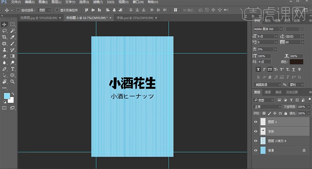Open the 图像(I) menu
This screenshot has width=312, height=169.
click(x=43, y=2)
